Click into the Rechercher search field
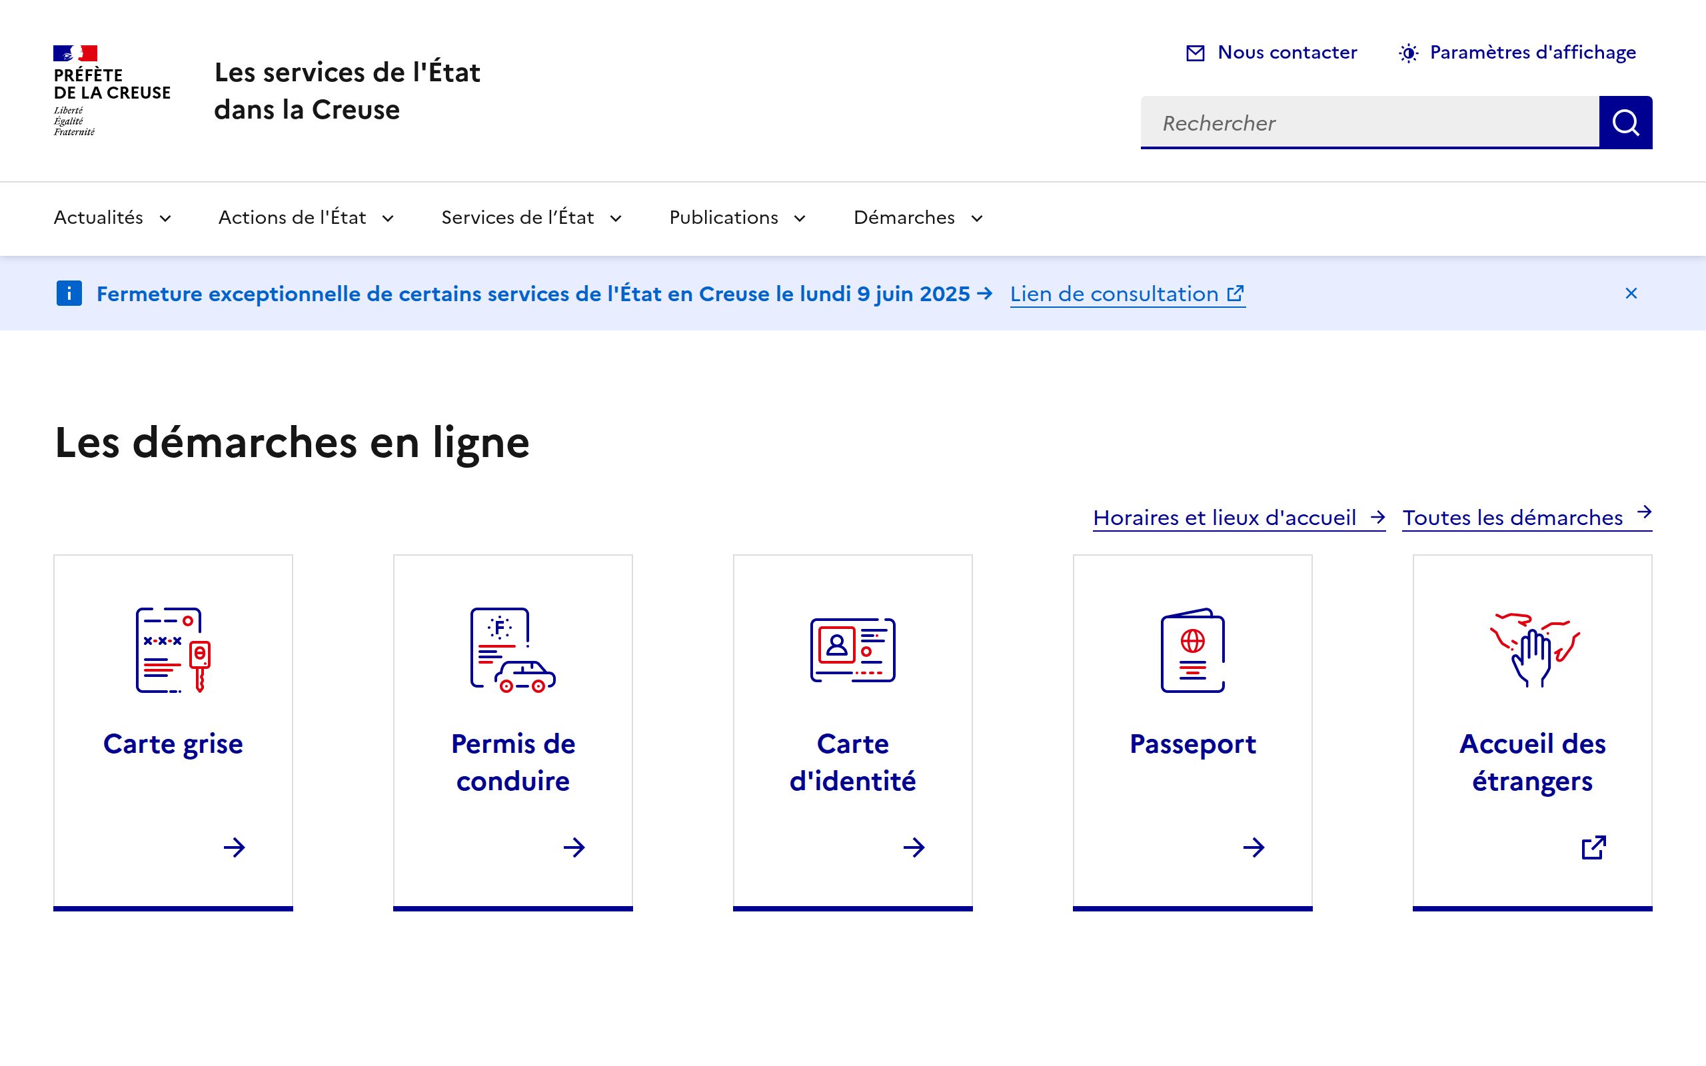Image resolution: width=1706 pixels, height=1066 pixels. (x=1369, y=123)
